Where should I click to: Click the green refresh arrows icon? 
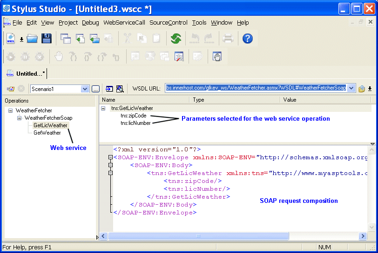(x=175, y=39)
